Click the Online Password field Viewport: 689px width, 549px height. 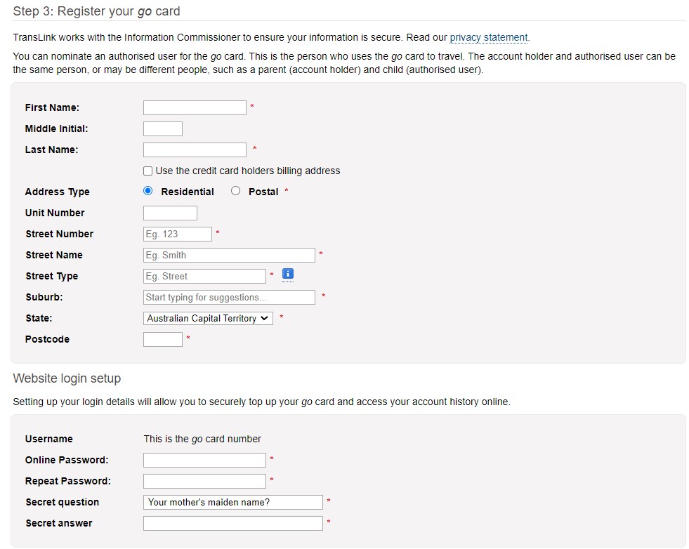pos(204,461)
